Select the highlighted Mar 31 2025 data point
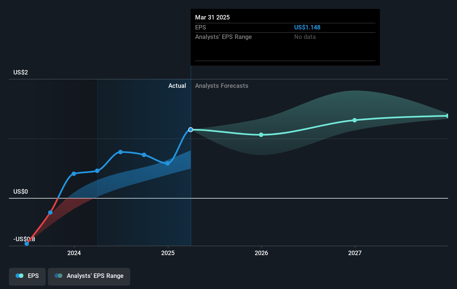Viewport: 457px width, 289px height. click(191, 130)
